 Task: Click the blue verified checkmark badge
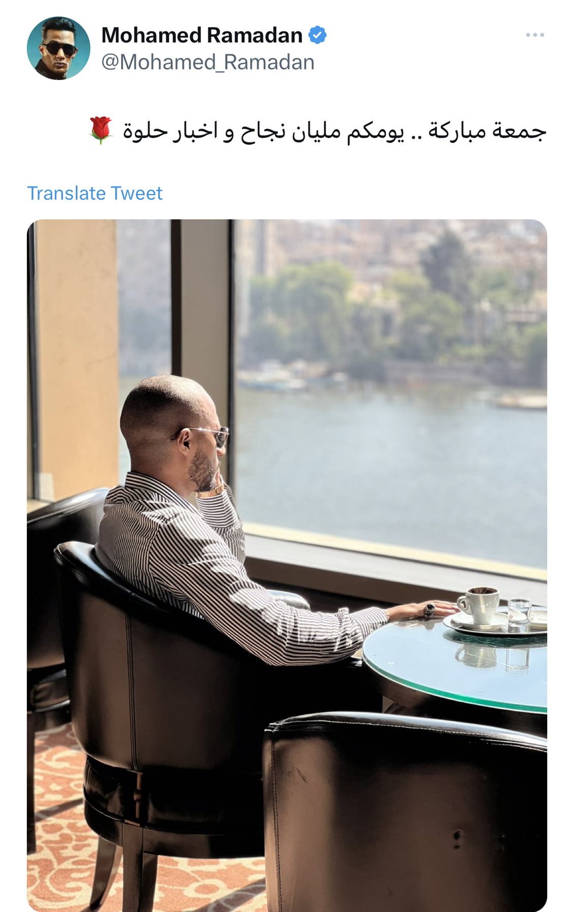317,35
